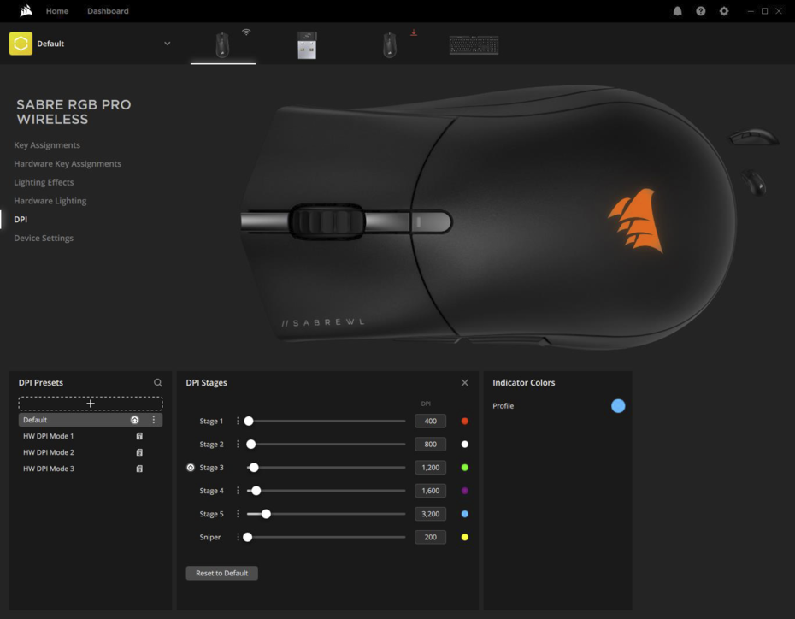Screen dimensions: 795x619
Task: Select the DPI section in sidebar
Action: click(21, 220)
